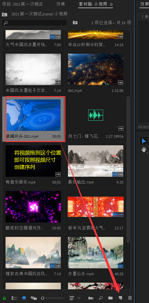This screenshot has width=149, height=303.
Task: Switch to freeform view
Action: [x=34, y=298]
